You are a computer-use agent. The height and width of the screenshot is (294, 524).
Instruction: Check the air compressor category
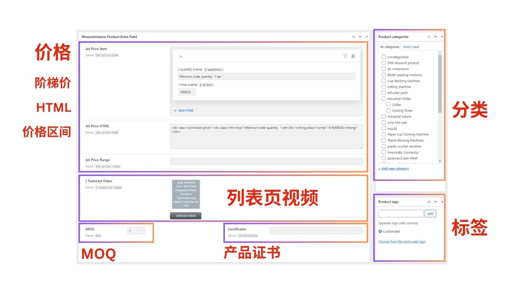(384, 69)
